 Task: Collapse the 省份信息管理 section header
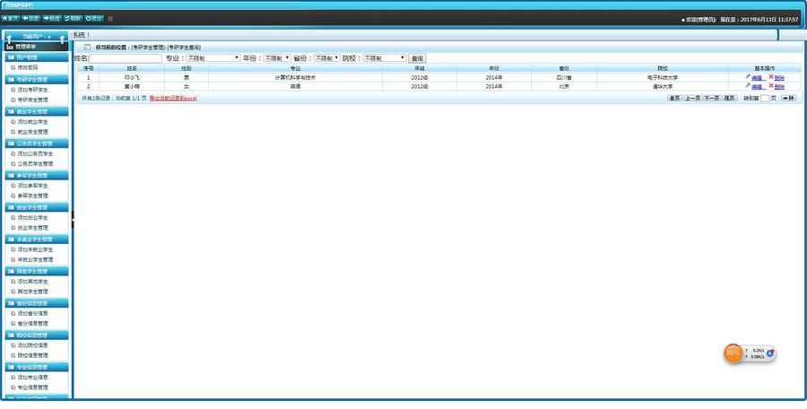37,303
